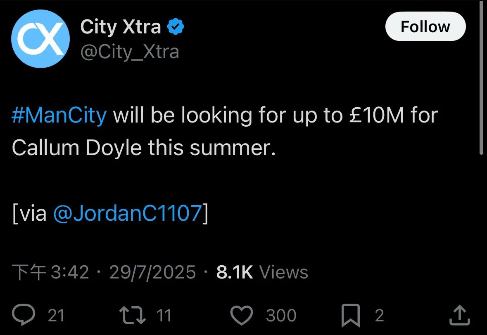The width and height of the screenshot is (487, 335).
Task: Bookmark the post with the bookmark icon
Action: [351, 316]
